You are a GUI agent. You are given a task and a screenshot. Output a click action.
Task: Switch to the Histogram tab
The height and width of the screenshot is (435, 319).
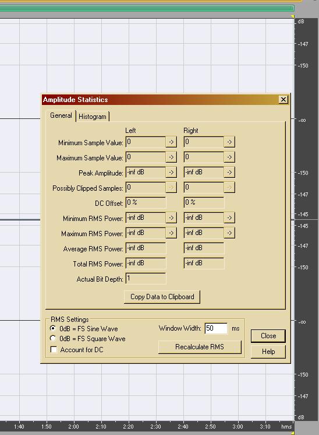coord(93,117)
